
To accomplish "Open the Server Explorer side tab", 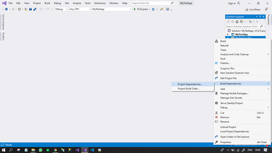I will pos(3,22).
